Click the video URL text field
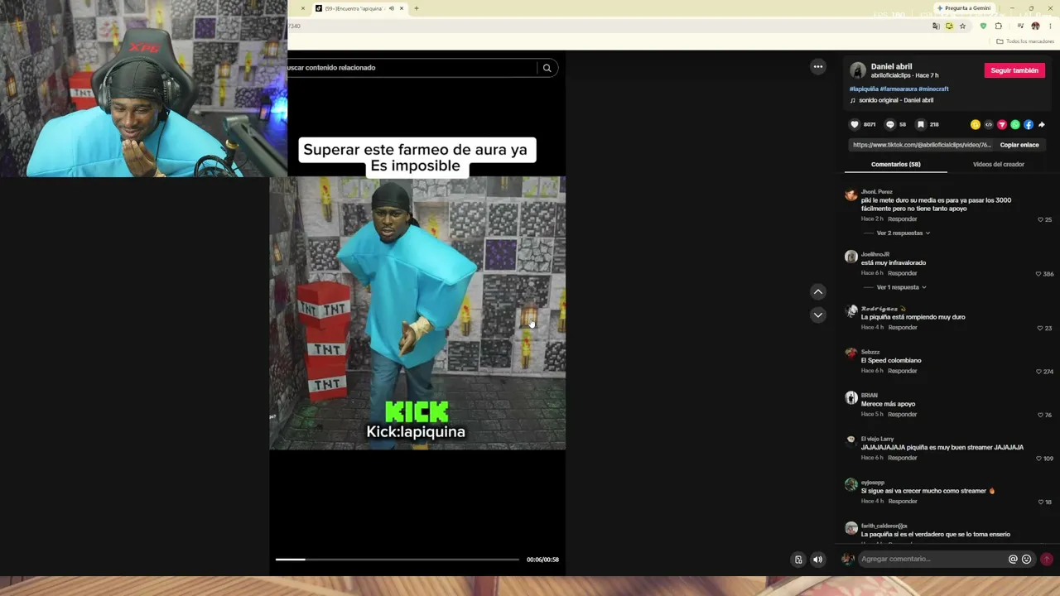Viewport: 1060px width, 596px height. 922,145
